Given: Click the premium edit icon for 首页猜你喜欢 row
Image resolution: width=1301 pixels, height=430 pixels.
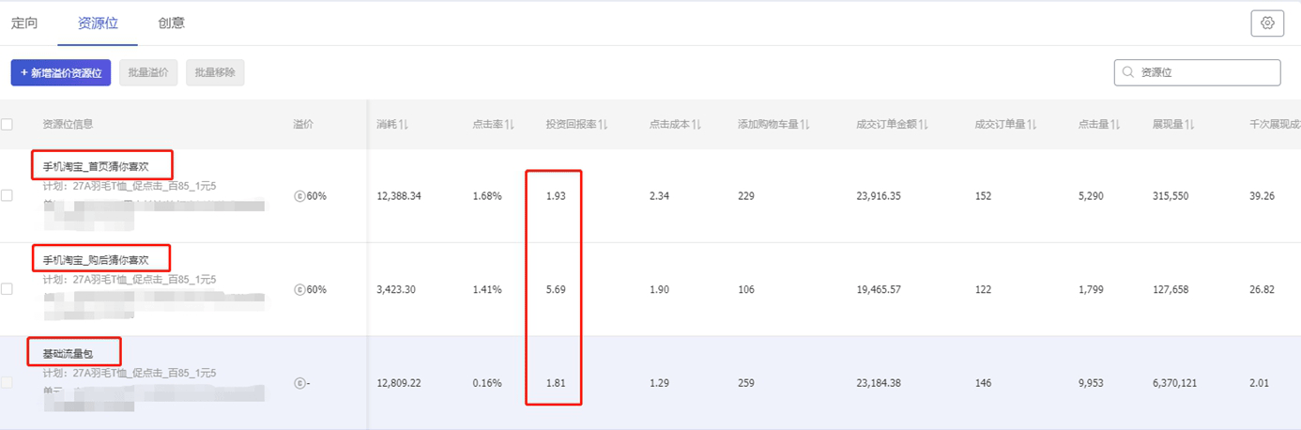Looking at the screenshot, I should [299, 196].
